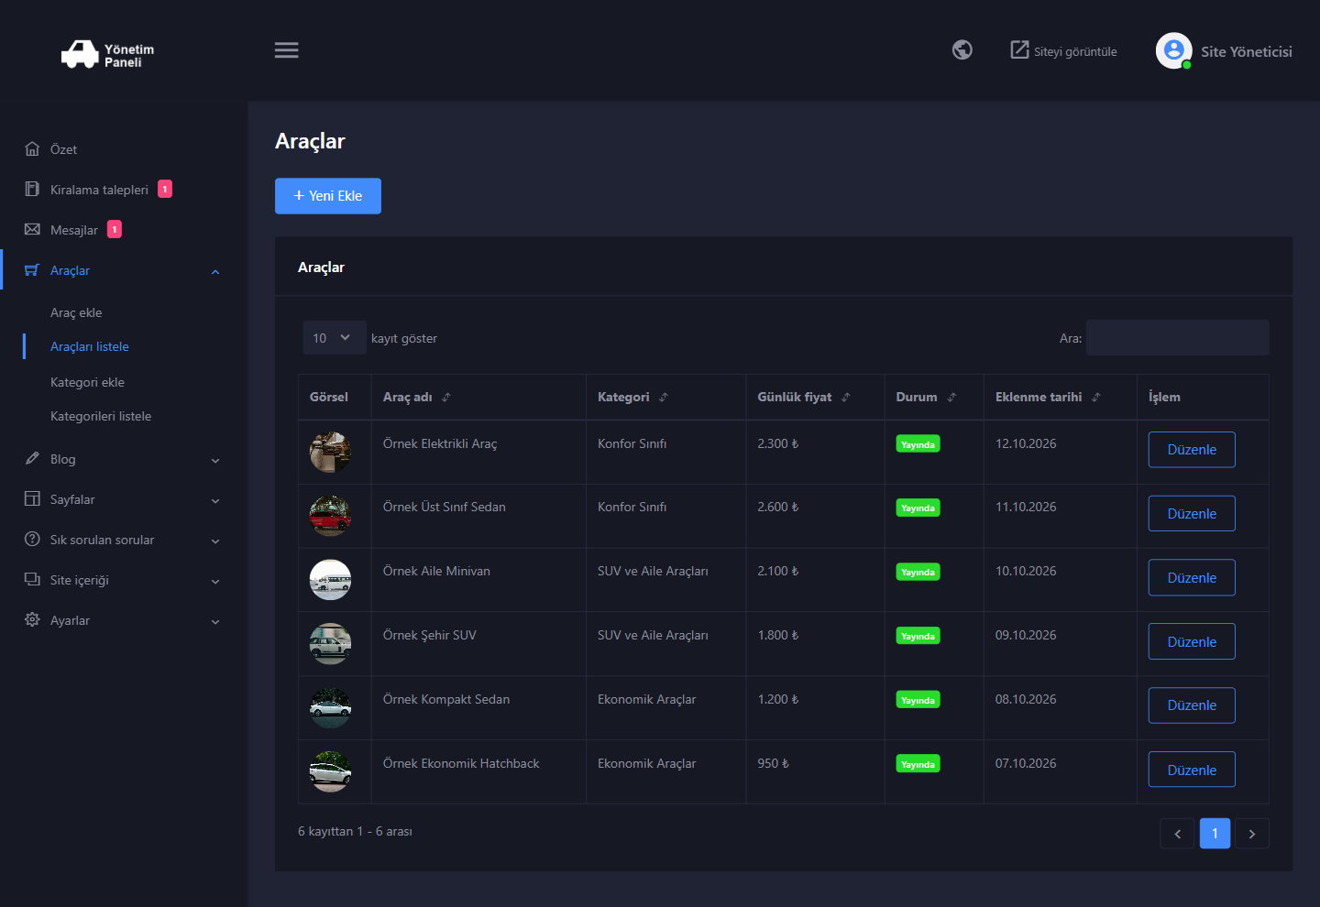Expand the Site içeriği menu
1320x907 pixels.
124,580
